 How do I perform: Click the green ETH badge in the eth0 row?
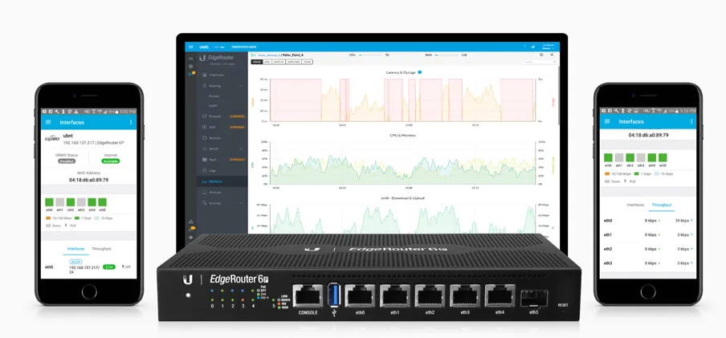coord(109,267)
